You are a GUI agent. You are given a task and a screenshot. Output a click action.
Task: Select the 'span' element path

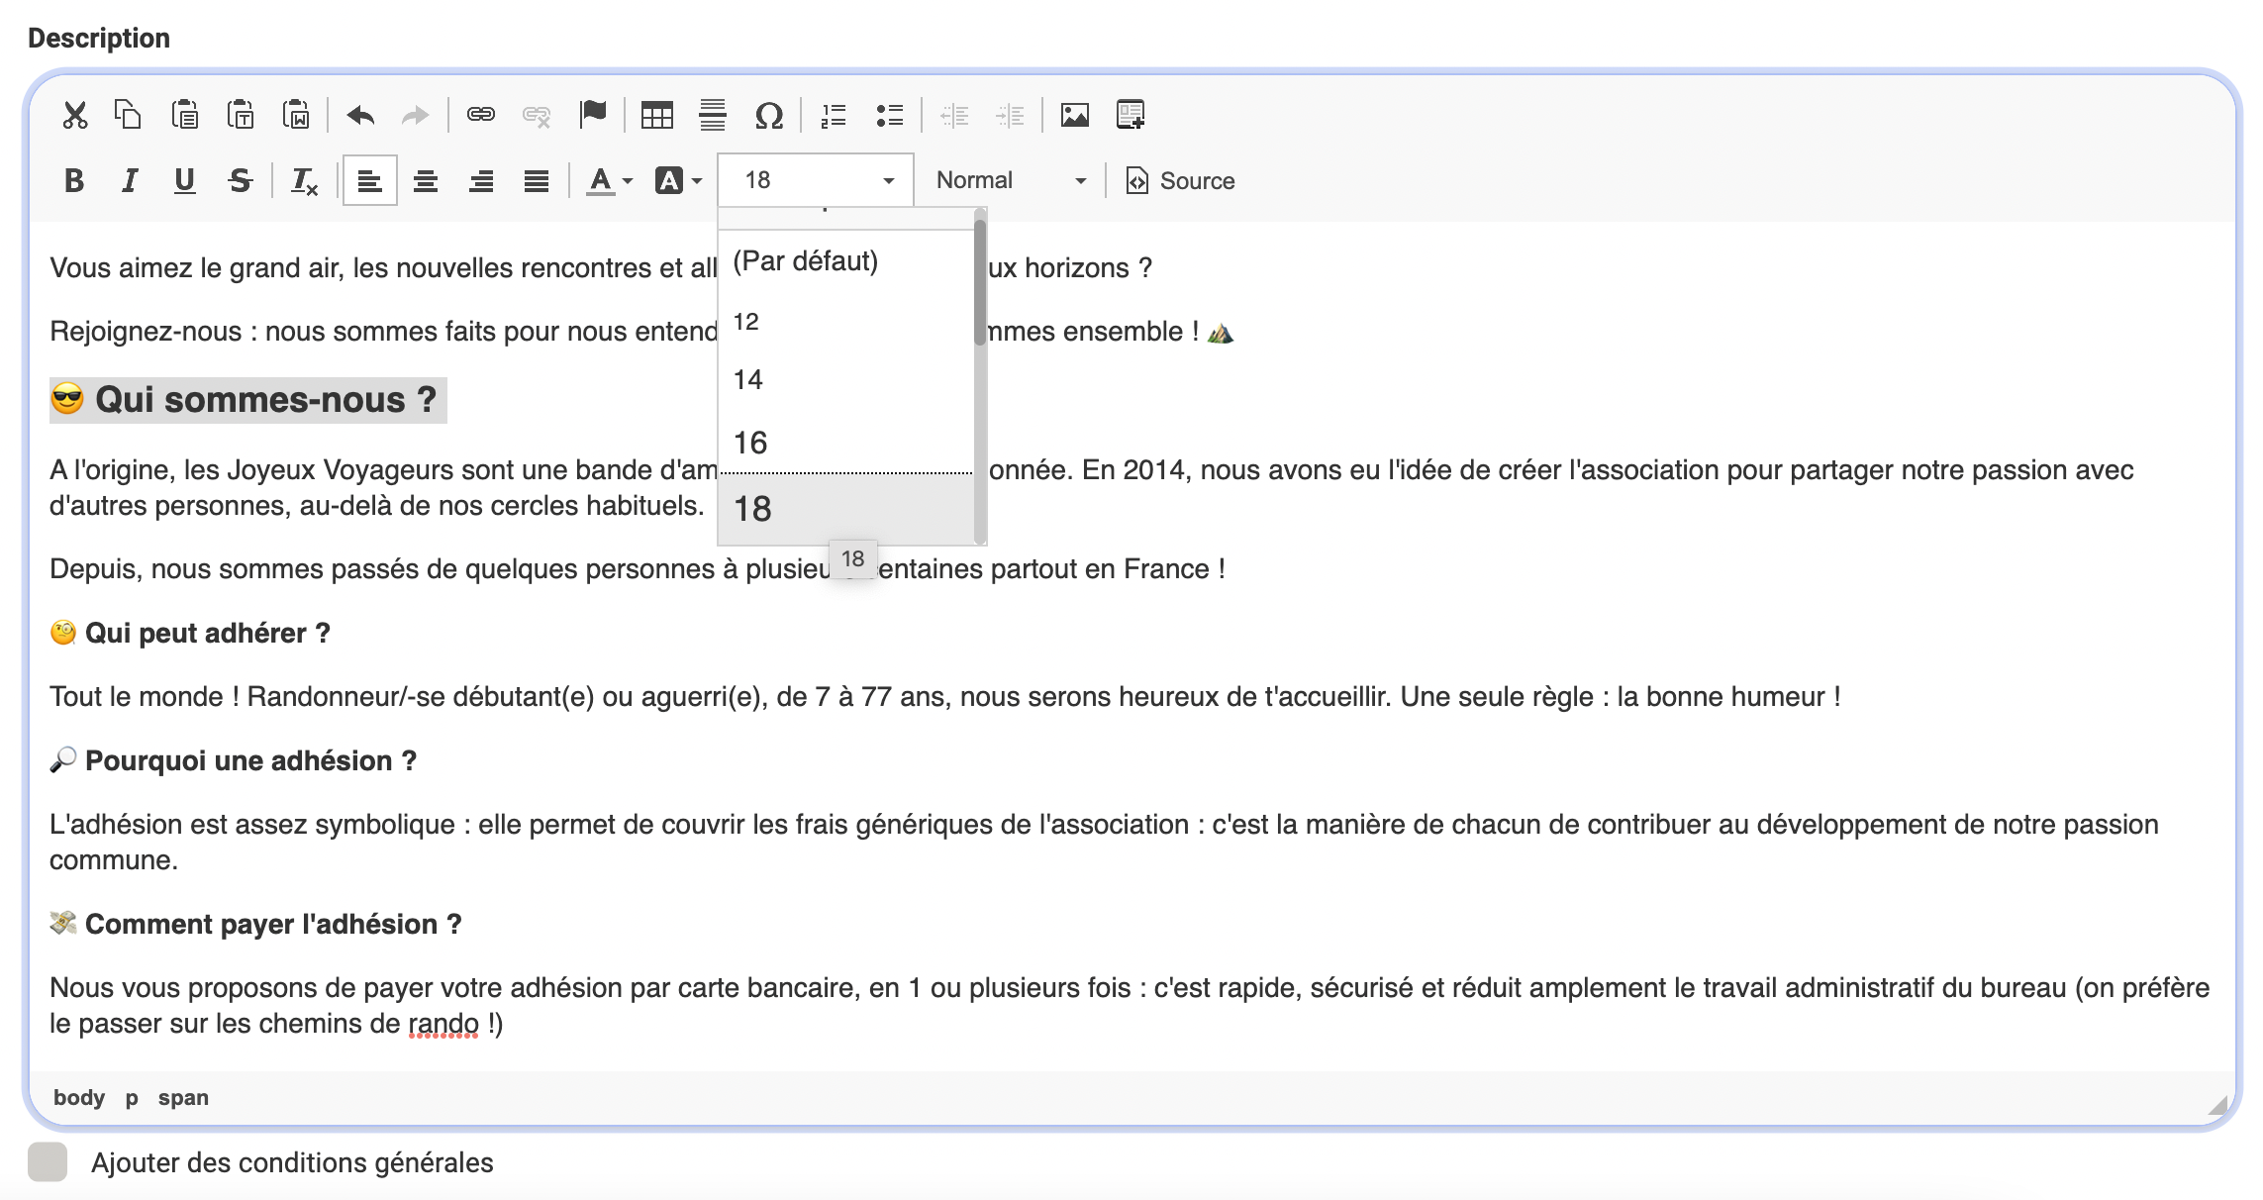click(x=183, y=1097)
